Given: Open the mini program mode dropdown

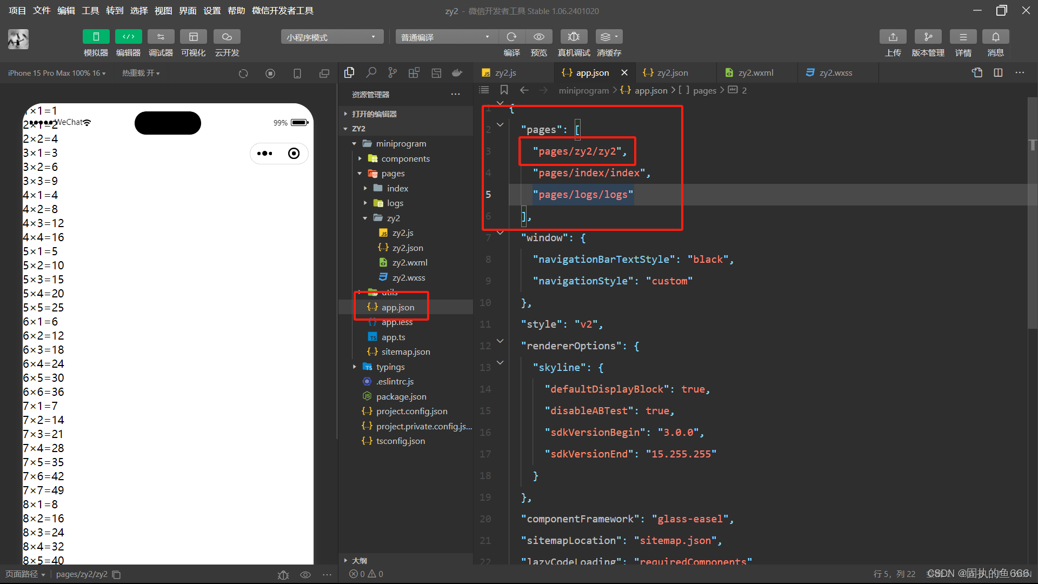Looking at the screenshot, I should coord(332,37).
